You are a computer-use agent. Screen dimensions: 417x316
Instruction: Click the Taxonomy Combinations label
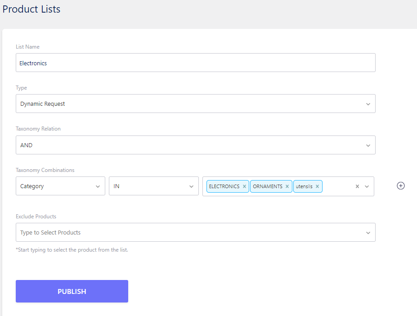(x=45, y=170)
